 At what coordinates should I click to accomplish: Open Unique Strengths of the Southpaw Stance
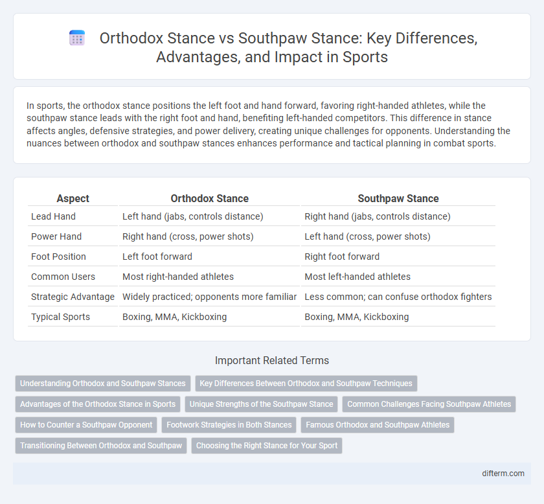(261, 404)
